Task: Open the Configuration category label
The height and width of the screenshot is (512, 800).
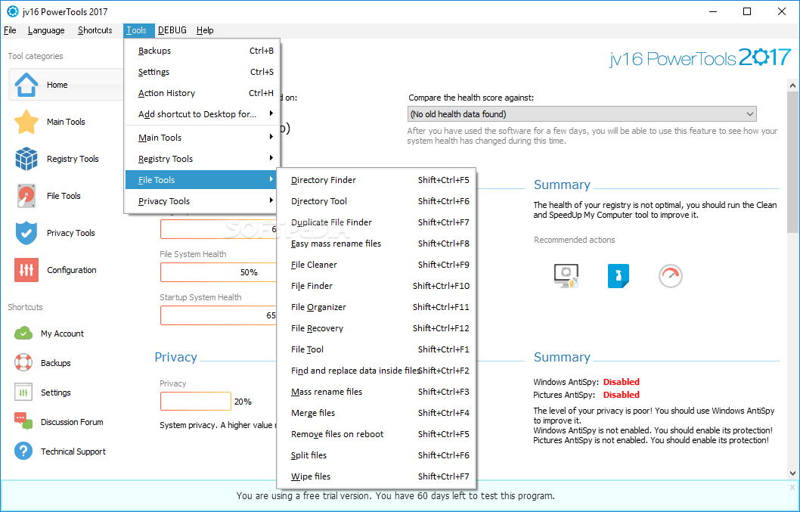Action: [71, 270]
